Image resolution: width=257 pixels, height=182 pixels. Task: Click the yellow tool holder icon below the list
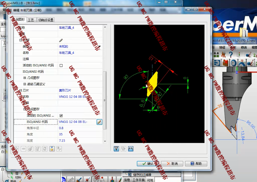pos(52,149)
